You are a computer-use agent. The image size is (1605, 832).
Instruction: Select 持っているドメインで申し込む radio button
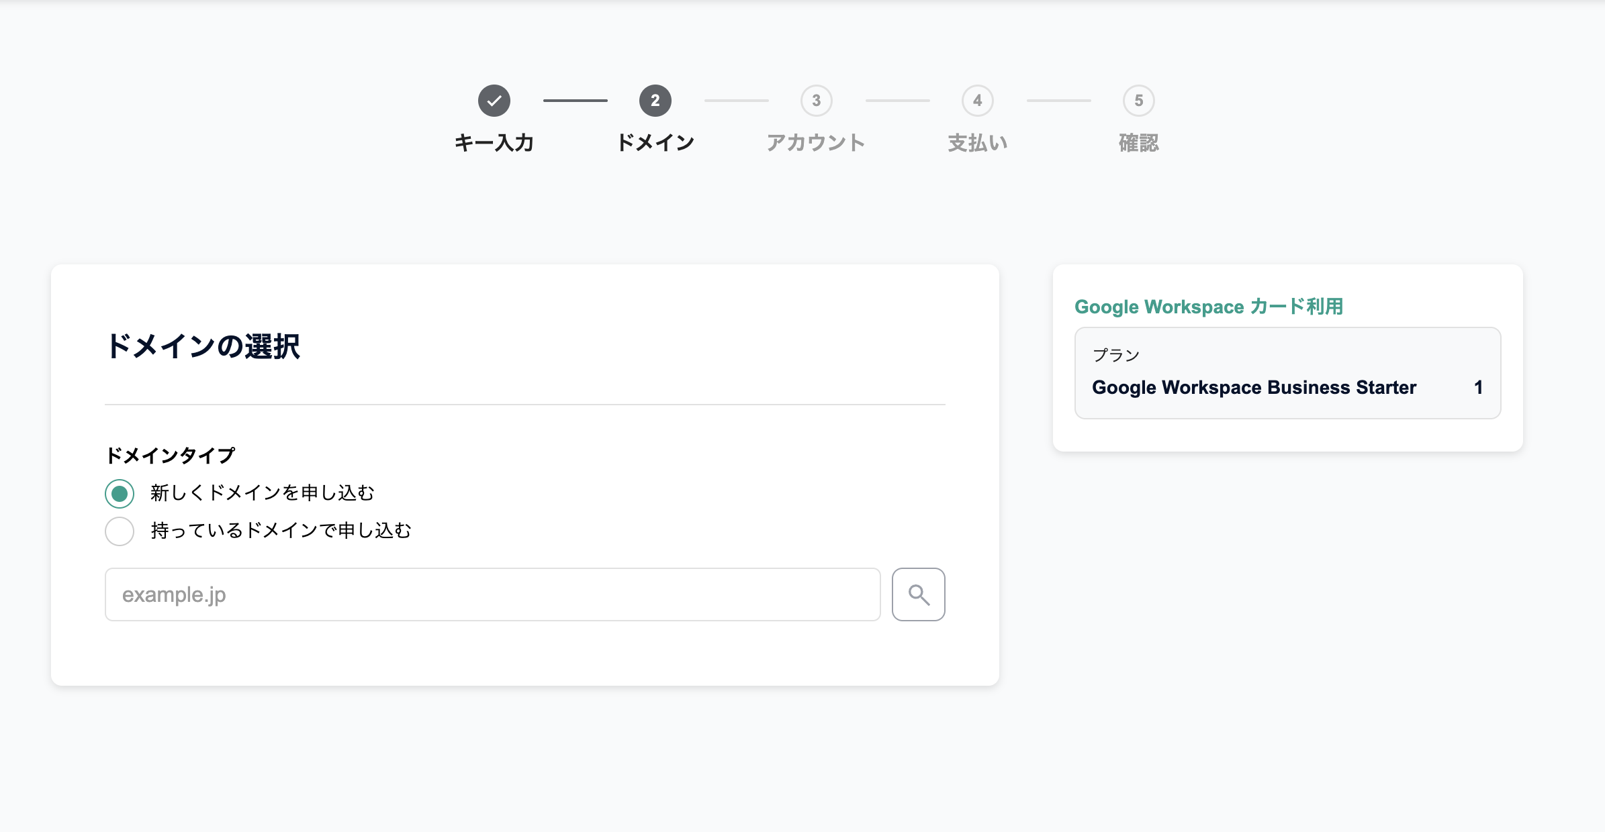click(120, 531)
